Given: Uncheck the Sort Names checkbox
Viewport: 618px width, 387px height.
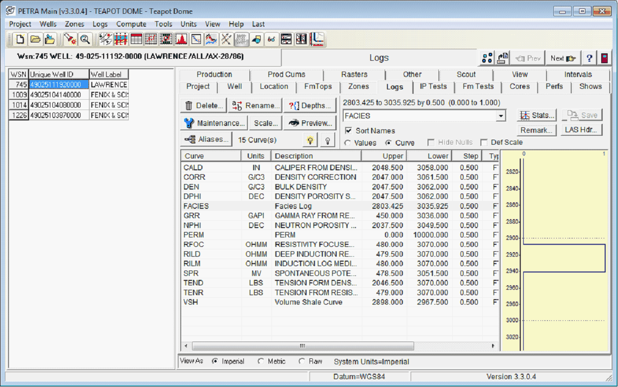Looking at the screenshot, I should click(348, 131).
